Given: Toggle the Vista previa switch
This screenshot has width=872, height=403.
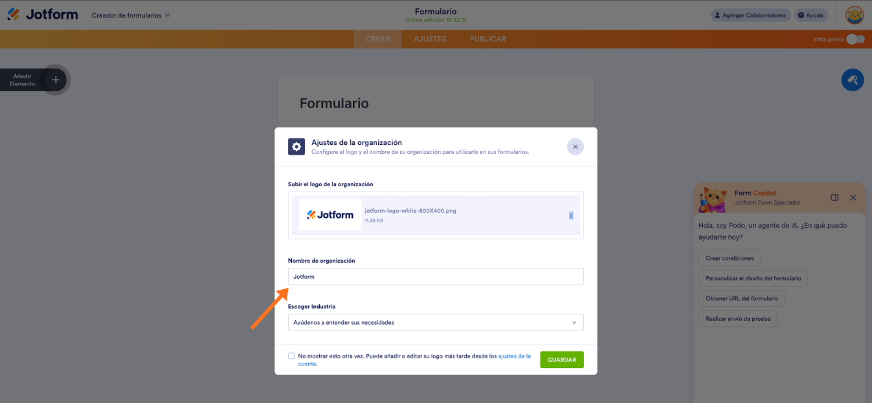Looking at the screenshot, I should point(855,39).
